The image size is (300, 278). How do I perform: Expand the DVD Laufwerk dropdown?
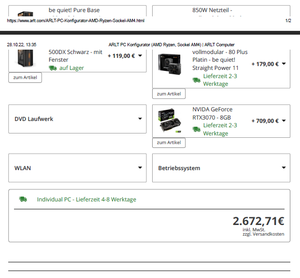77,119
